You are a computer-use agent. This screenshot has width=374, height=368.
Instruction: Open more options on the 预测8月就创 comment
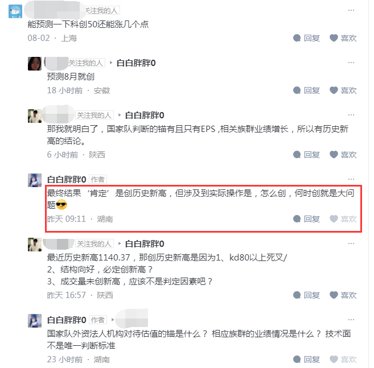[351, 63]
